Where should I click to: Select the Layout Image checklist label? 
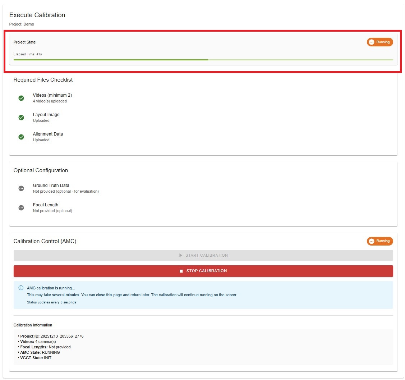click(46, 115)
